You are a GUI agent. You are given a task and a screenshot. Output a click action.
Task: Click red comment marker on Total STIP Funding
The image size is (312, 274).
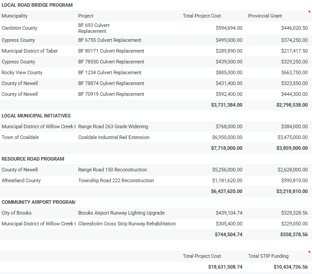tap(309, 253)
